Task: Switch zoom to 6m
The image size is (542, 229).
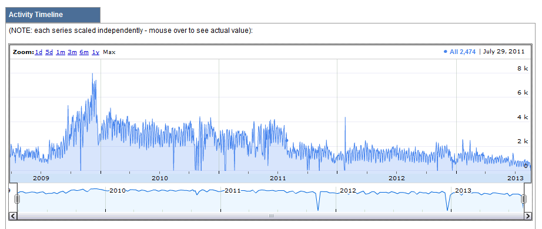Action: (84, 52)
